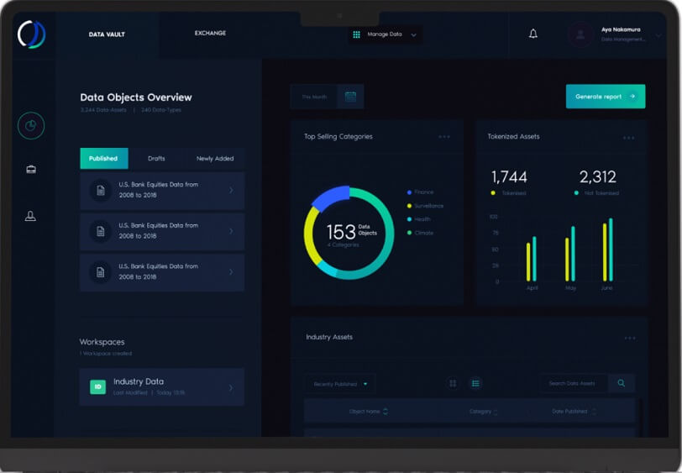The height and width of the screenshot is (473, 682).
Task: Click the Generate report button
Action: click(605, 97)
